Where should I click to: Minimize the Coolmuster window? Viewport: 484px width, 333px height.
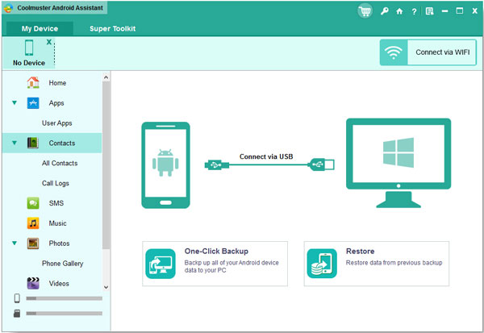click(x=444, y=11)
